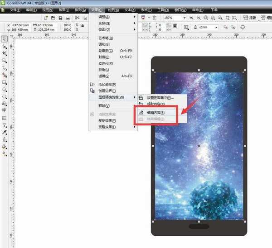Image resolution: width=272 pixels, height=248 pixels.
Task: Select 立体化(X) from the effects menu
Action: [x=113, y=63]
